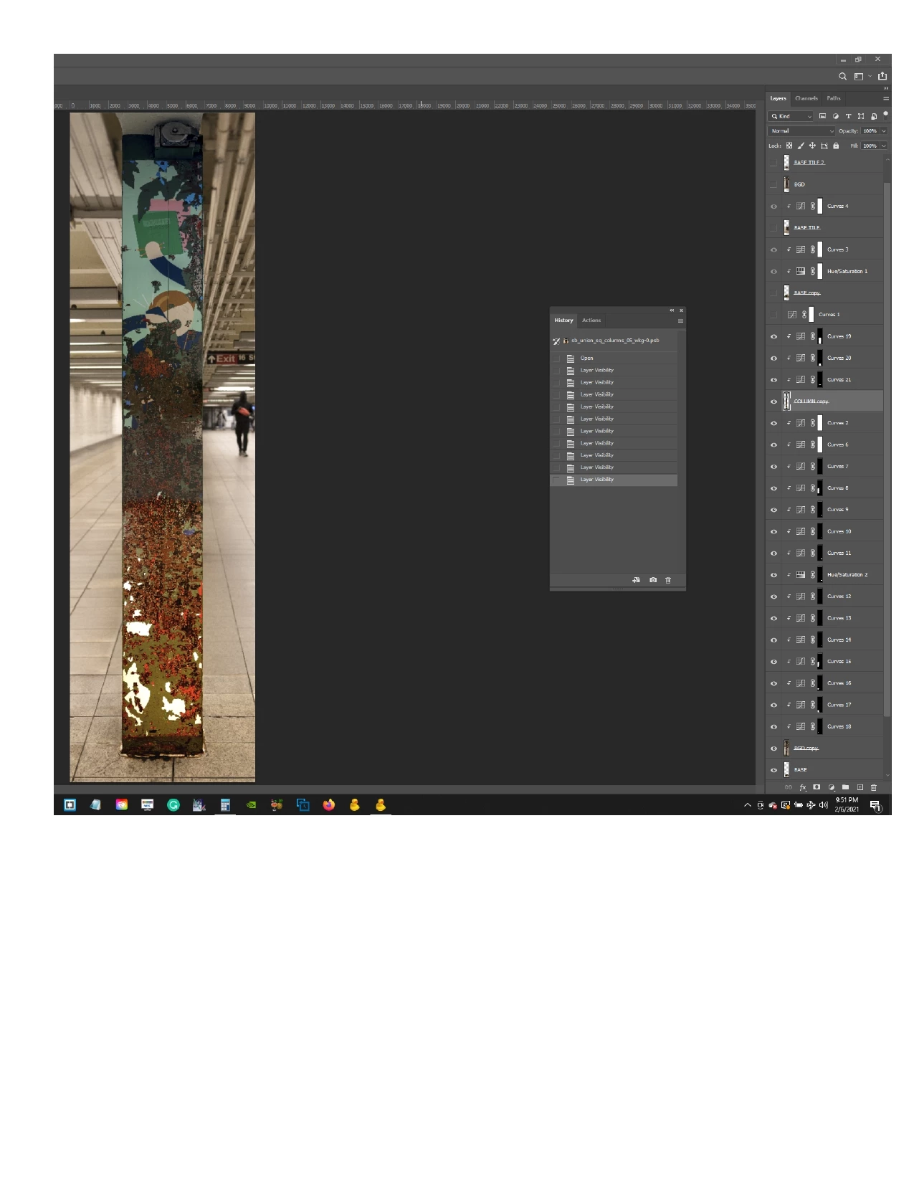Open the workspace switcher icon
The width and height of the screenshot is (914, 1183).
(x=859, y=76)
